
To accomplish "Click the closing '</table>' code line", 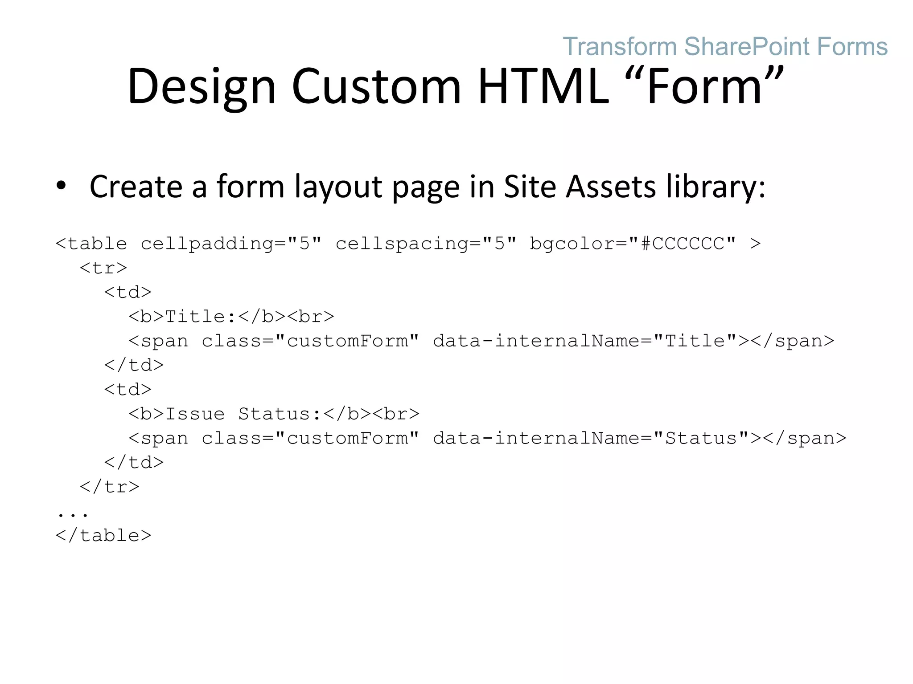I will (x=103, y=535).
